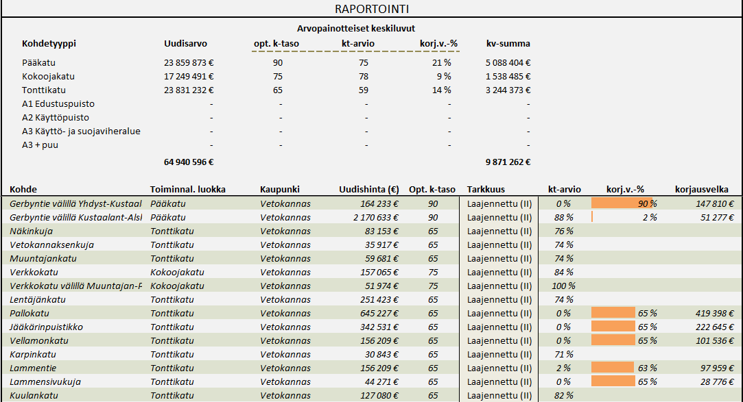Click the korjausvelka value 419 398 €
The image size is (743, 402).
[715, 314]
